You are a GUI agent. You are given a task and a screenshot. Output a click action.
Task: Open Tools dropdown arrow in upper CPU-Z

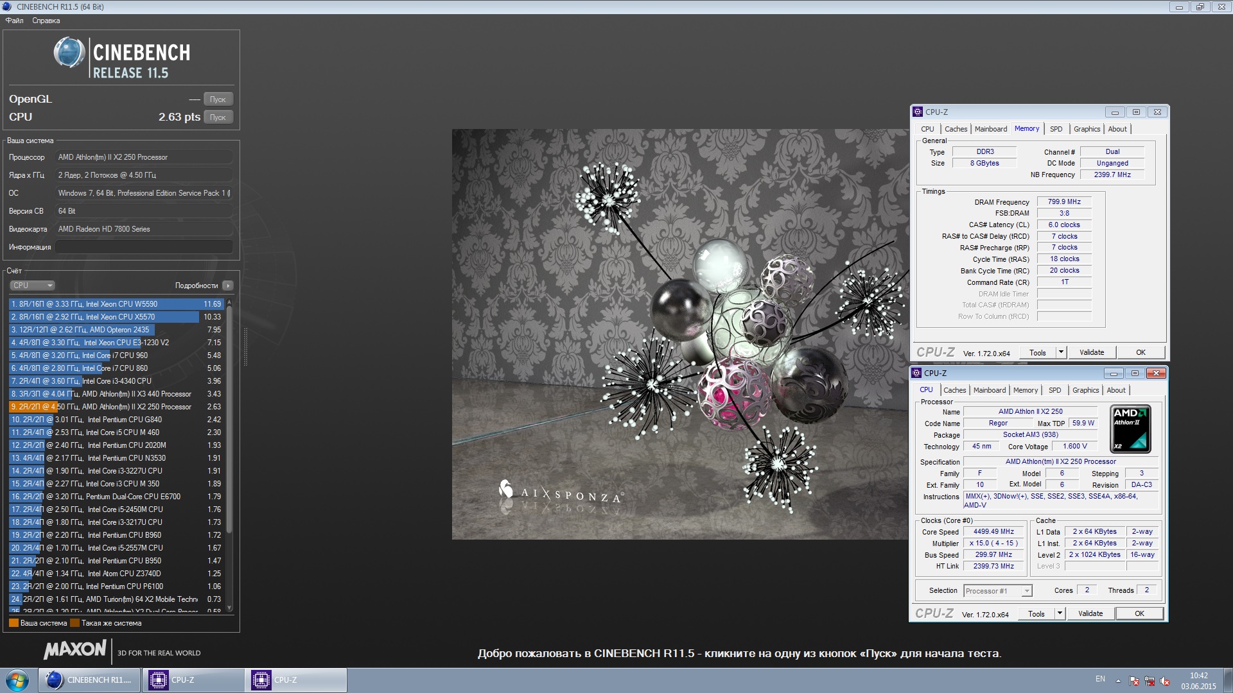click(x=1061, y=352)
